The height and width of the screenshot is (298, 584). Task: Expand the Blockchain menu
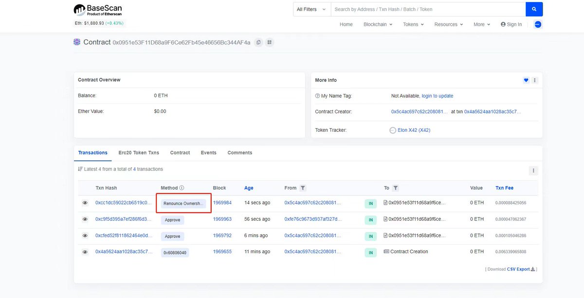pos(378,24)
